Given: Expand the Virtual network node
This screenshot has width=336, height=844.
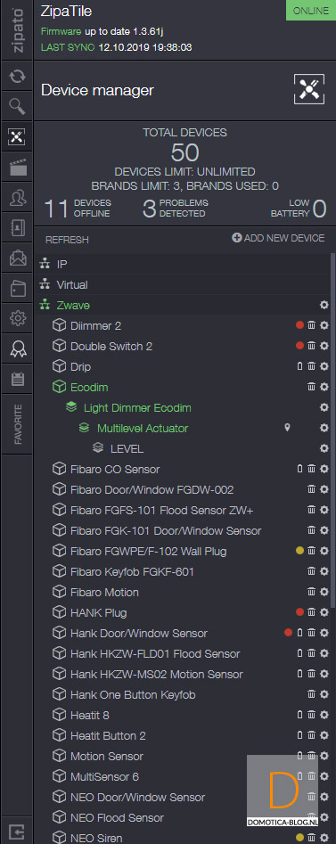Looking at the screenshot, I should 45,284.
